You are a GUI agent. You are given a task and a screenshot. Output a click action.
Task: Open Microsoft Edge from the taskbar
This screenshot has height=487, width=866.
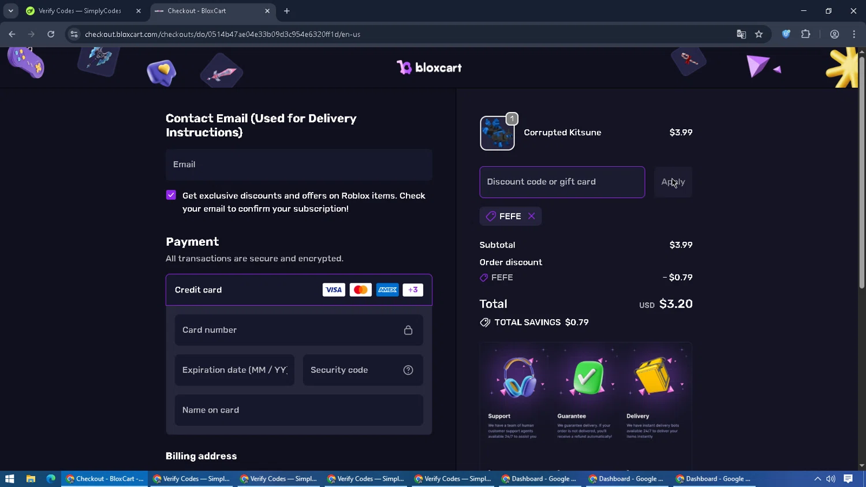click(x=51, y=479)
